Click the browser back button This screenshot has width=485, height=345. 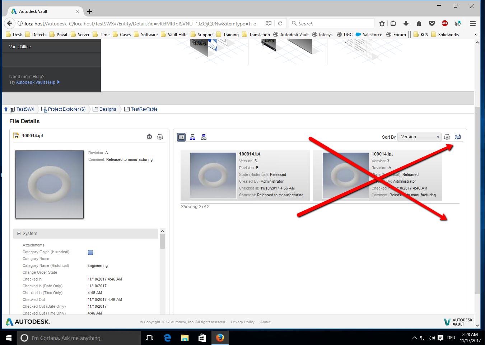[10, 24]
